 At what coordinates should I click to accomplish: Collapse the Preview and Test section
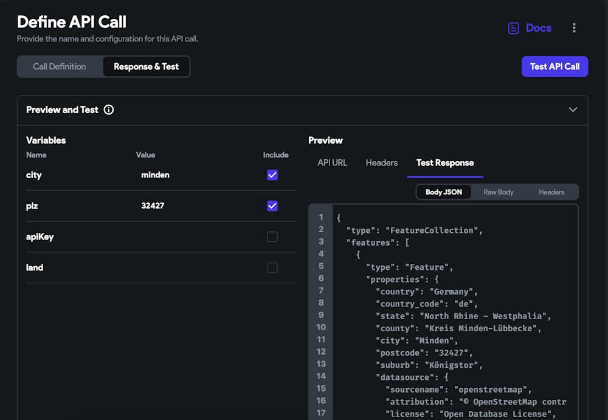click(572, 110)
